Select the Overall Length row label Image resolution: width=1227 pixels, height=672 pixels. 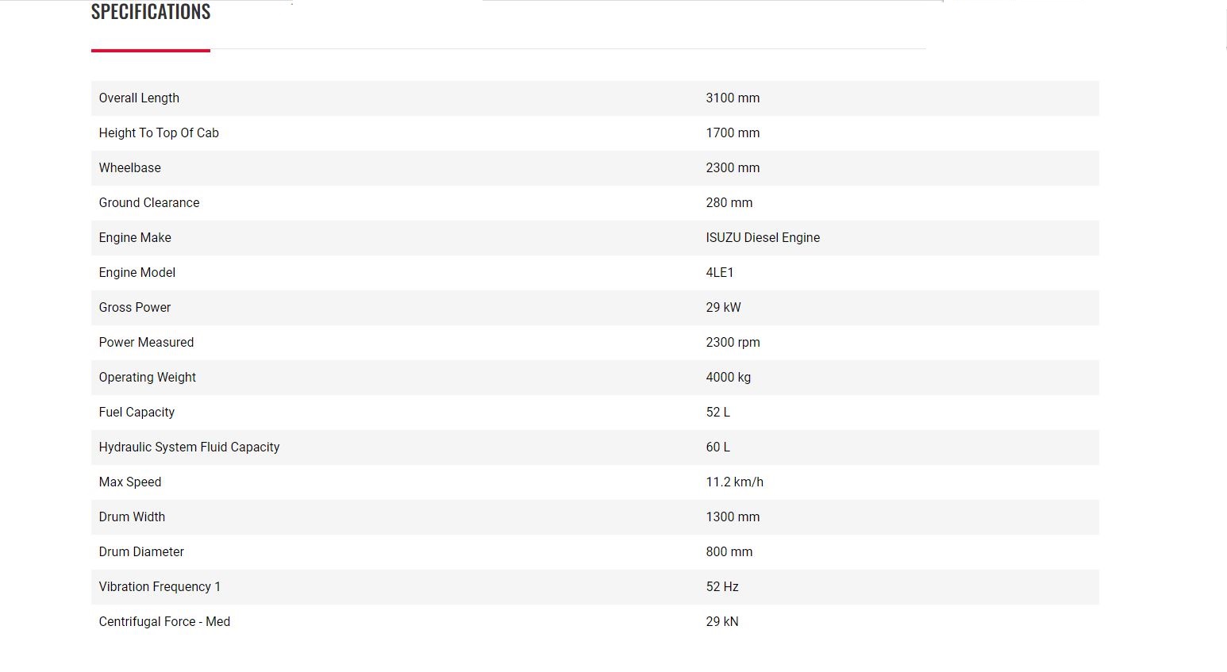139,98
